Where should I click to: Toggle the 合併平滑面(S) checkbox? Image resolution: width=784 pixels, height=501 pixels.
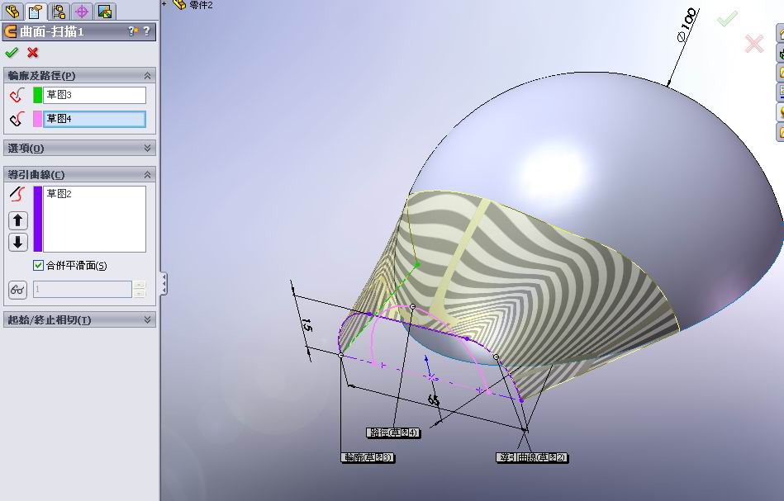click(x=38, y=265)
